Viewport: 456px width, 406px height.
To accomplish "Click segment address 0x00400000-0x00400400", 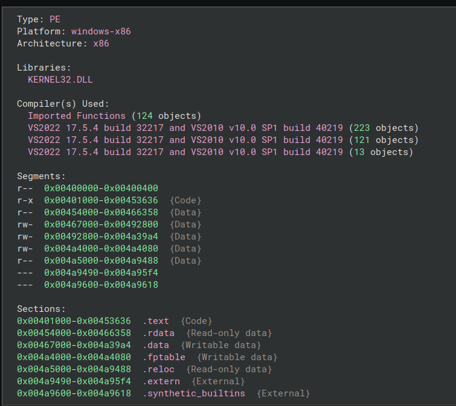I will pyautogui.click(x=101, y=188).
